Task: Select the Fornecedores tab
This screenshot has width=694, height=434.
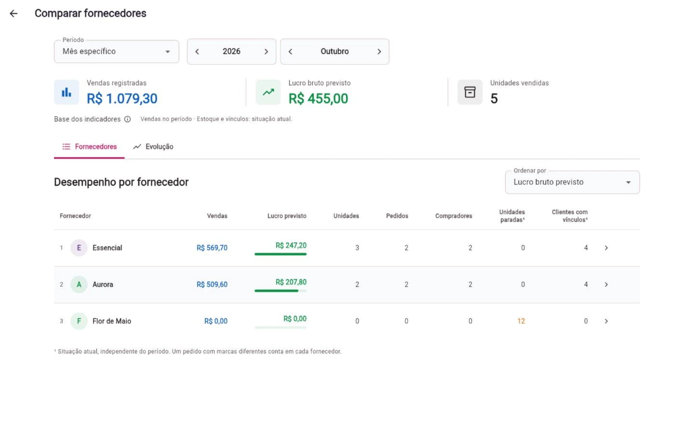Action: pyautogui.click(x=89, y=147)
